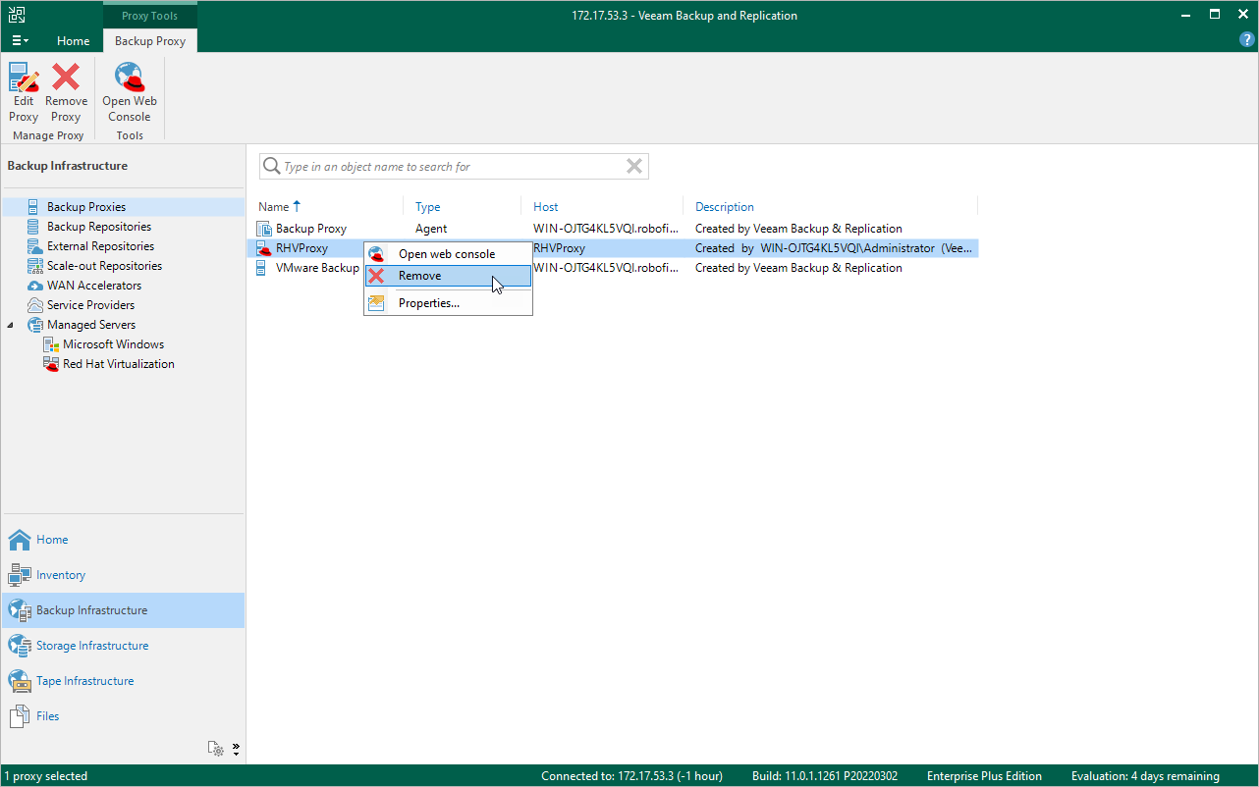
Task: Click the Service Providers tree icon
Action: (34, 305)
